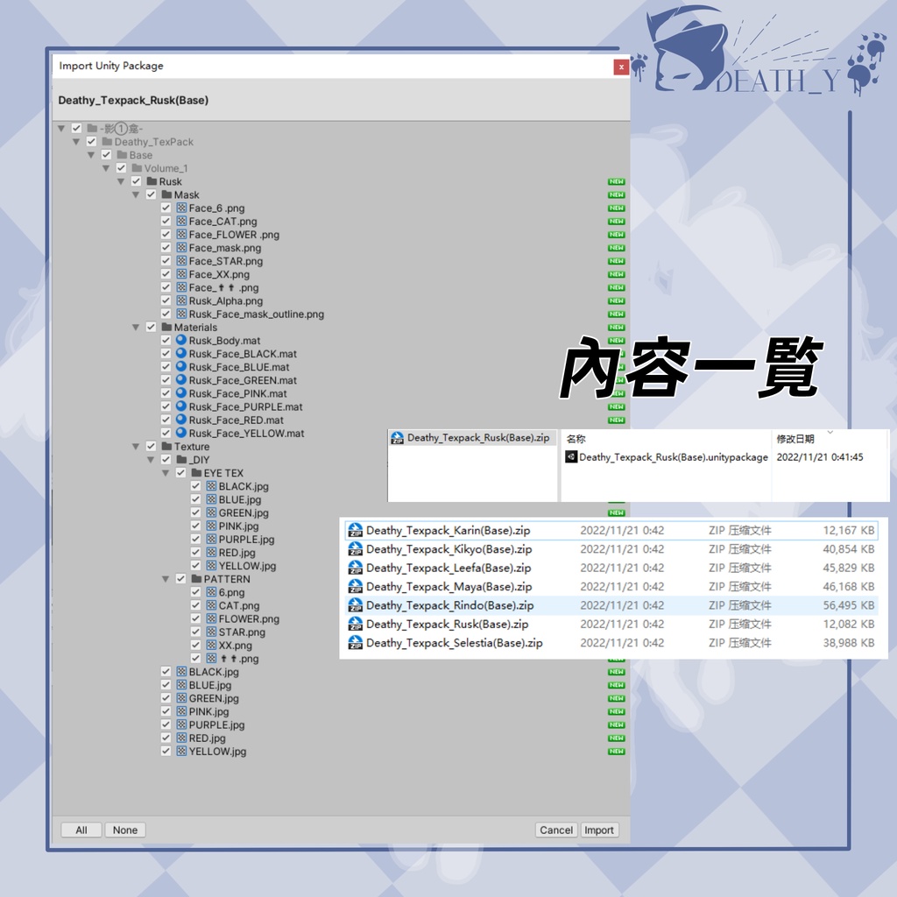Toggle the PURPLE.jpg checkbox under EYE TEX
897x897 pixels.
195,539
